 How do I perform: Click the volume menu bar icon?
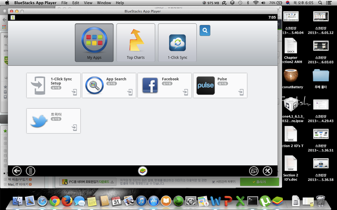[x=263, y=3]
